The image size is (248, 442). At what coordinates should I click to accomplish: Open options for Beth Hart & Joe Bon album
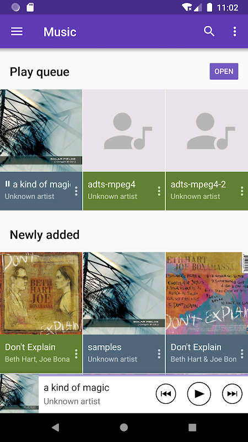tap(242, 354)
